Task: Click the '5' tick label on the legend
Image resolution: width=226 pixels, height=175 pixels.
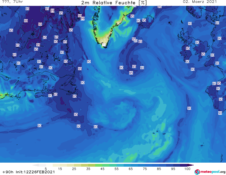Action: pos(46,169)
